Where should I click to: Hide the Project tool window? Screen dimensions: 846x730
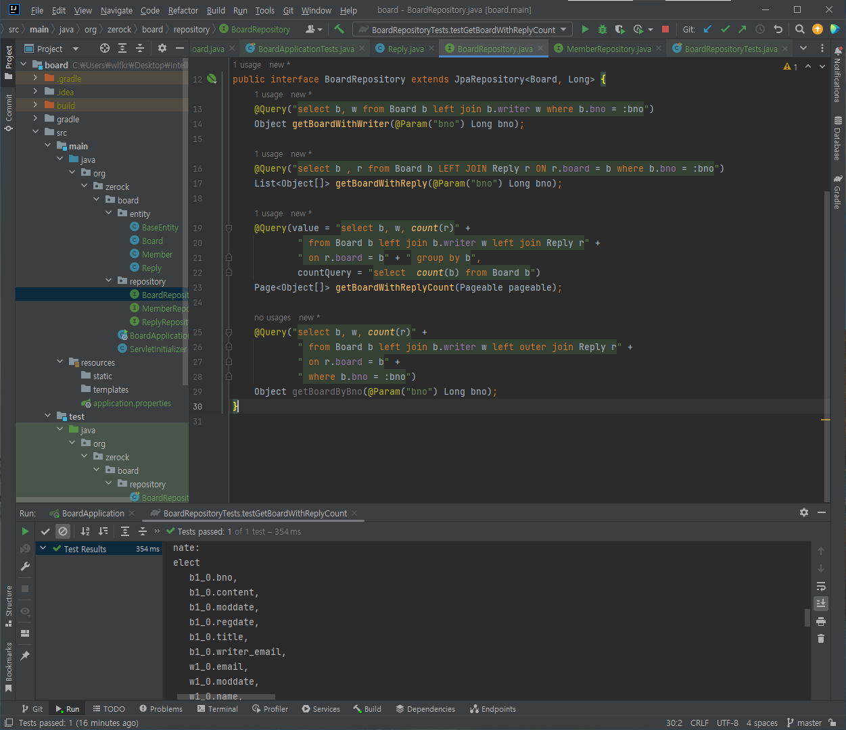point(179,48)
